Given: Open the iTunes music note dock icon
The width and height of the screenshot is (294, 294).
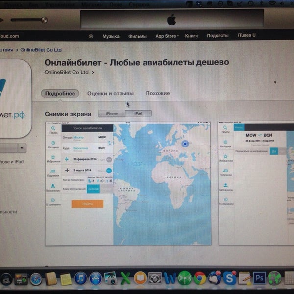Looking at the screenshot, I should point(81,278).
